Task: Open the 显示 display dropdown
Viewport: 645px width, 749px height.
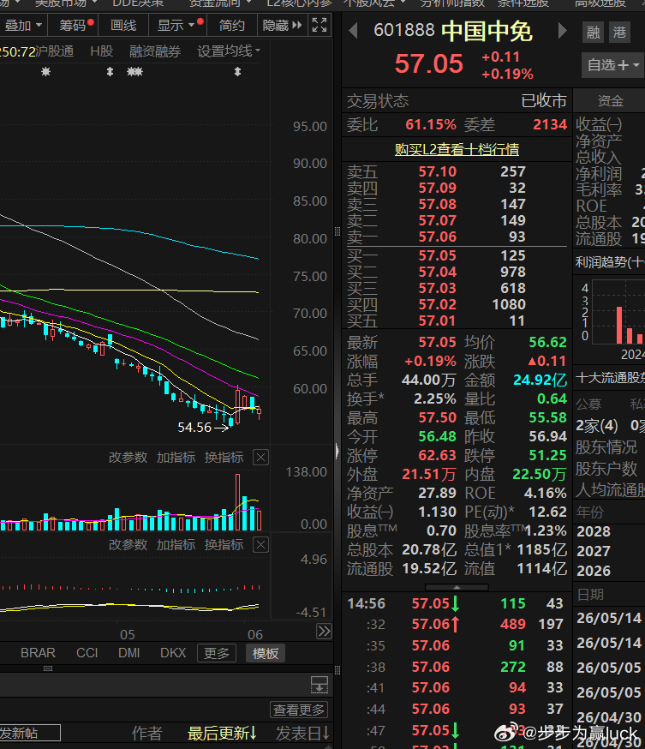Action: point(176,26)
